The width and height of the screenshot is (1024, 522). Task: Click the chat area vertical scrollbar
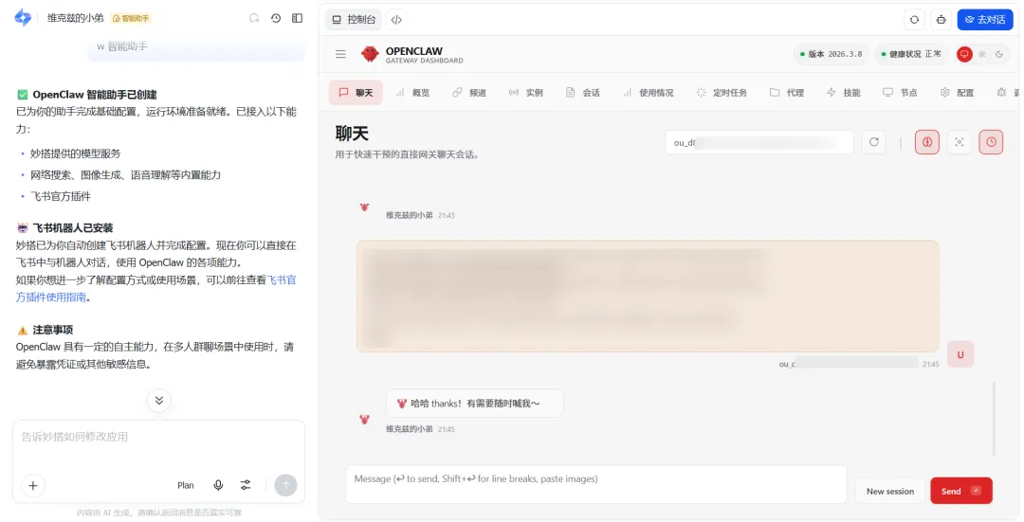click(994, 418)
